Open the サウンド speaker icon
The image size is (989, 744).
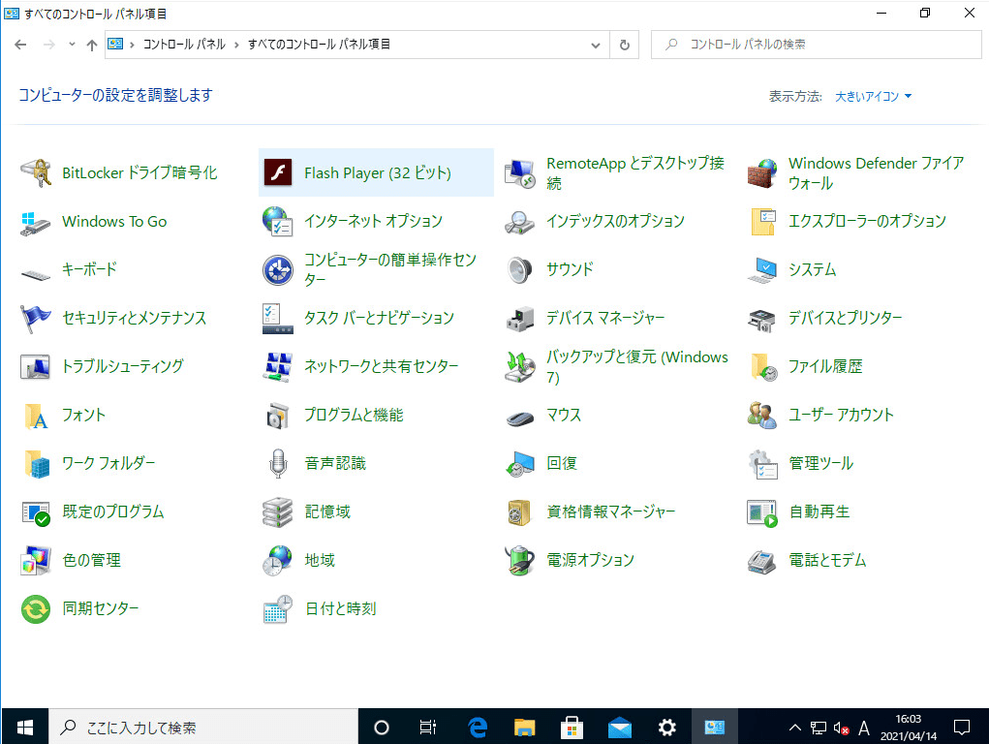pos(520,270)
